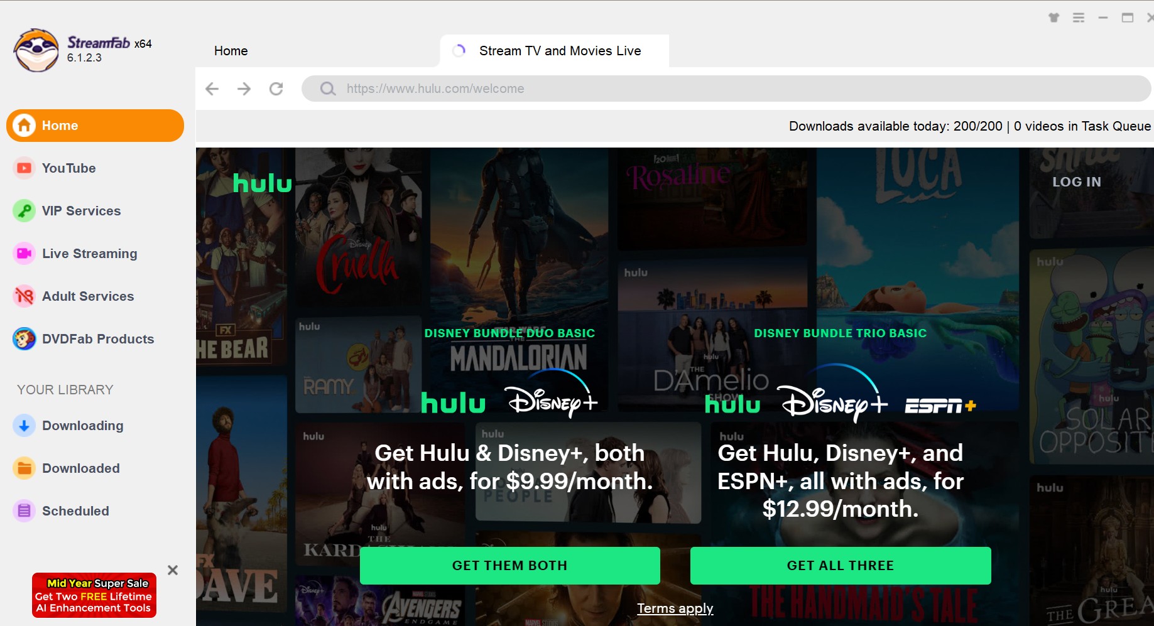Maximize the StreamFab window
The width and height of the screenshot is (1154, 626).
[x=1128, y=18]
